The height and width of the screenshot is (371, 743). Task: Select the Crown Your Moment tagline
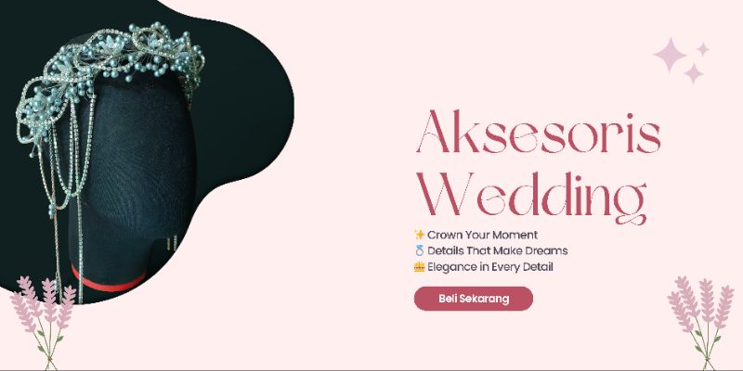[482, 235]
